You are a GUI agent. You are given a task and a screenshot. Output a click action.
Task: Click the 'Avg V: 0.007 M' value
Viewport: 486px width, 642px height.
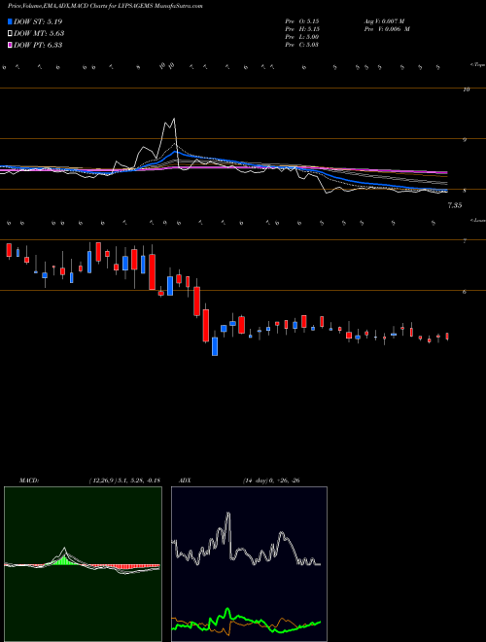[x=384, y=21]
